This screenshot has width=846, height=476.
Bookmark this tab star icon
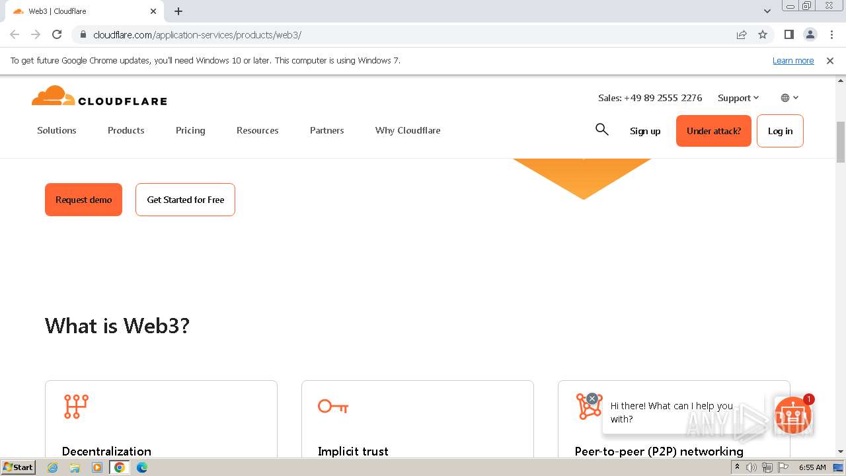point(763,34)
